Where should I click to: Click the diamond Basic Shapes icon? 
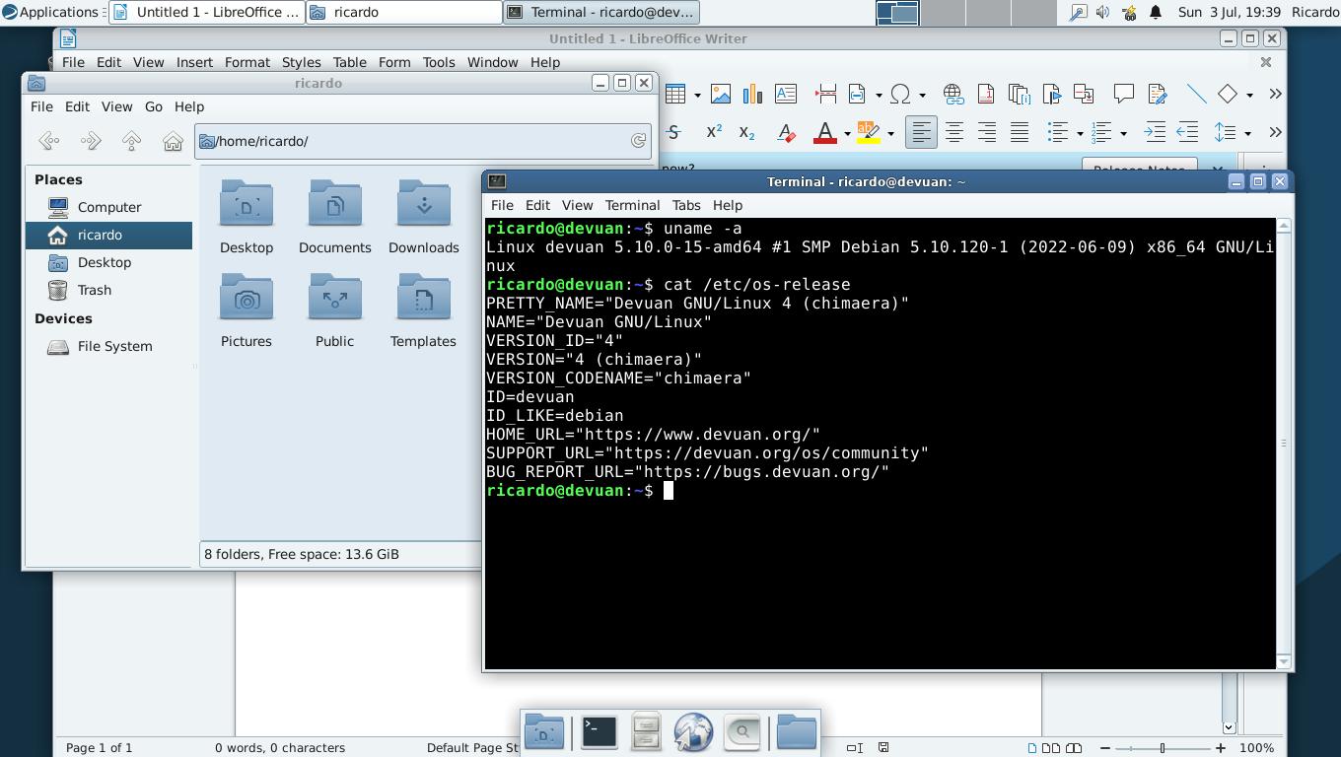[x=1228, y=94]
